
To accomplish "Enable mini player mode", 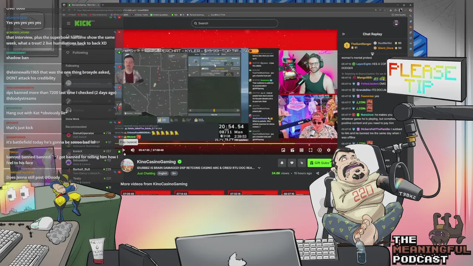I will tap(283, 150).
